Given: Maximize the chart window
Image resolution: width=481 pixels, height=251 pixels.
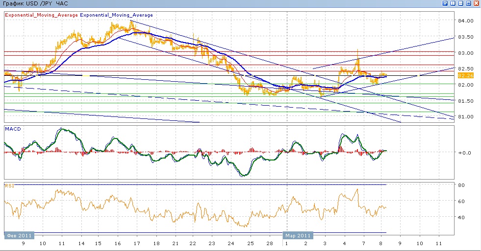Looking at the screenshot, I should (468, 3).
